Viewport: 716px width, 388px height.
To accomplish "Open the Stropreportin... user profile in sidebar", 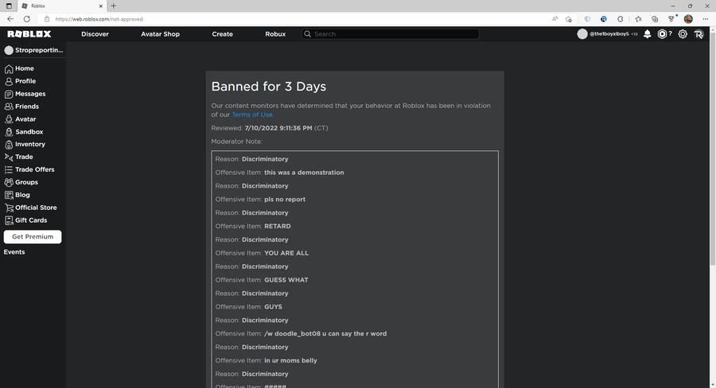I will coord(33,50).
